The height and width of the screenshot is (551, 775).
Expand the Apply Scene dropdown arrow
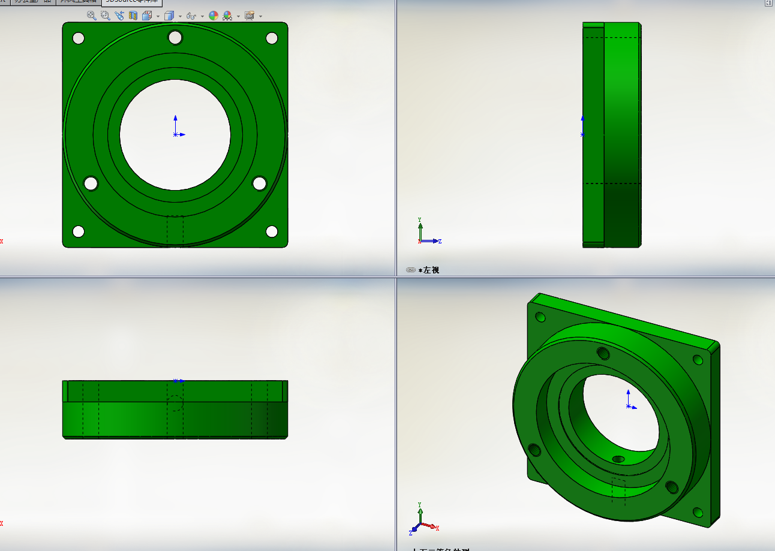click(x=238, y=16)
